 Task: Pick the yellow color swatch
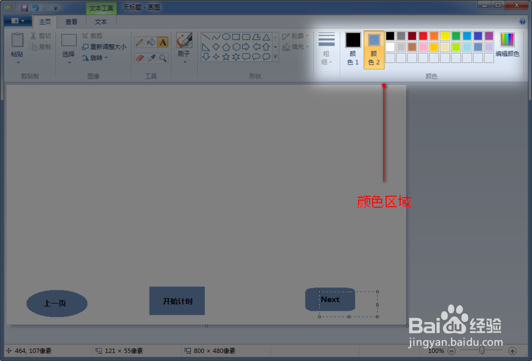[445, 36]
